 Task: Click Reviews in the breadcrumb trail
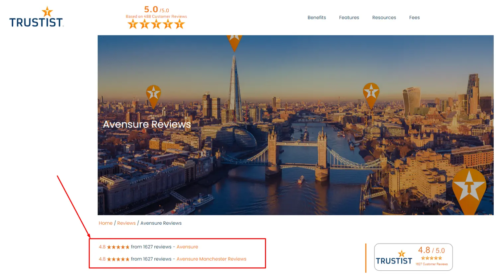click(x=126, y=223)
